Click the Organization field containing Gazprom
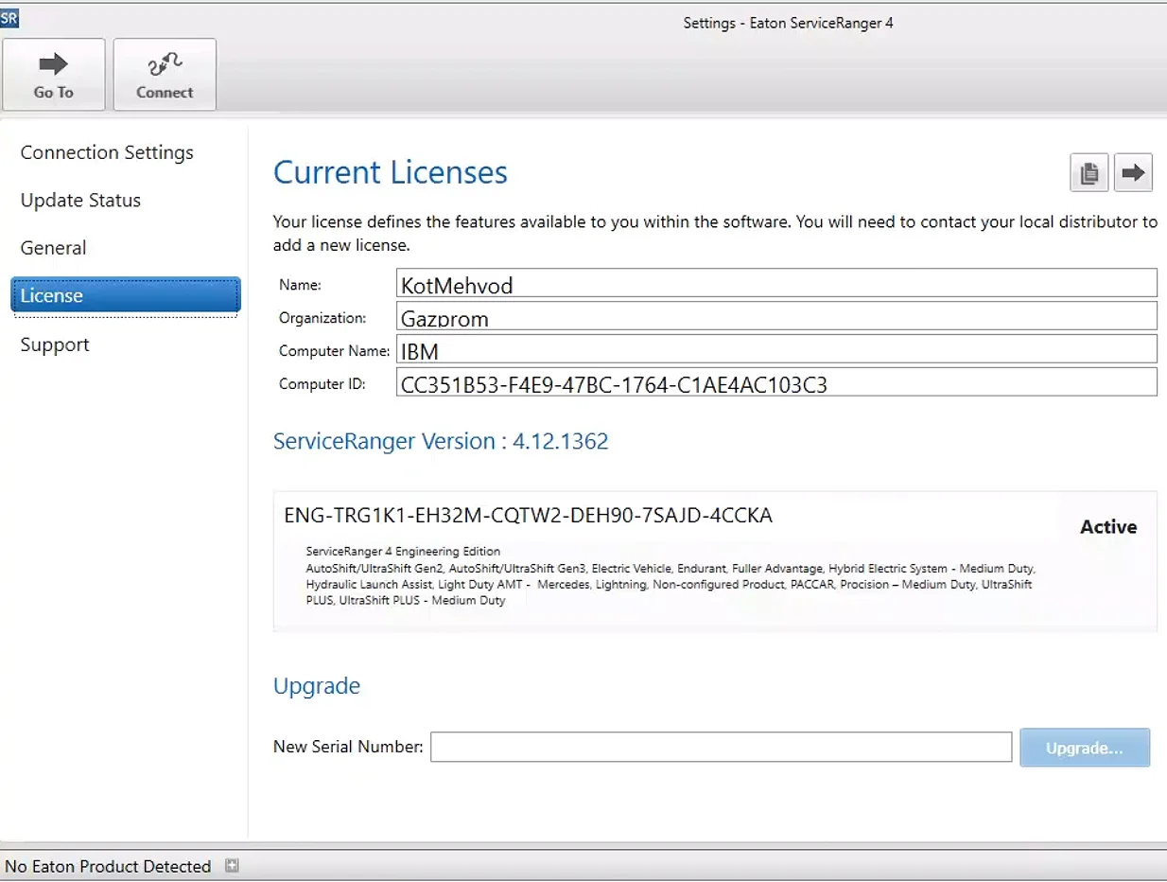1167x882 pixels. tap(775, 316)
